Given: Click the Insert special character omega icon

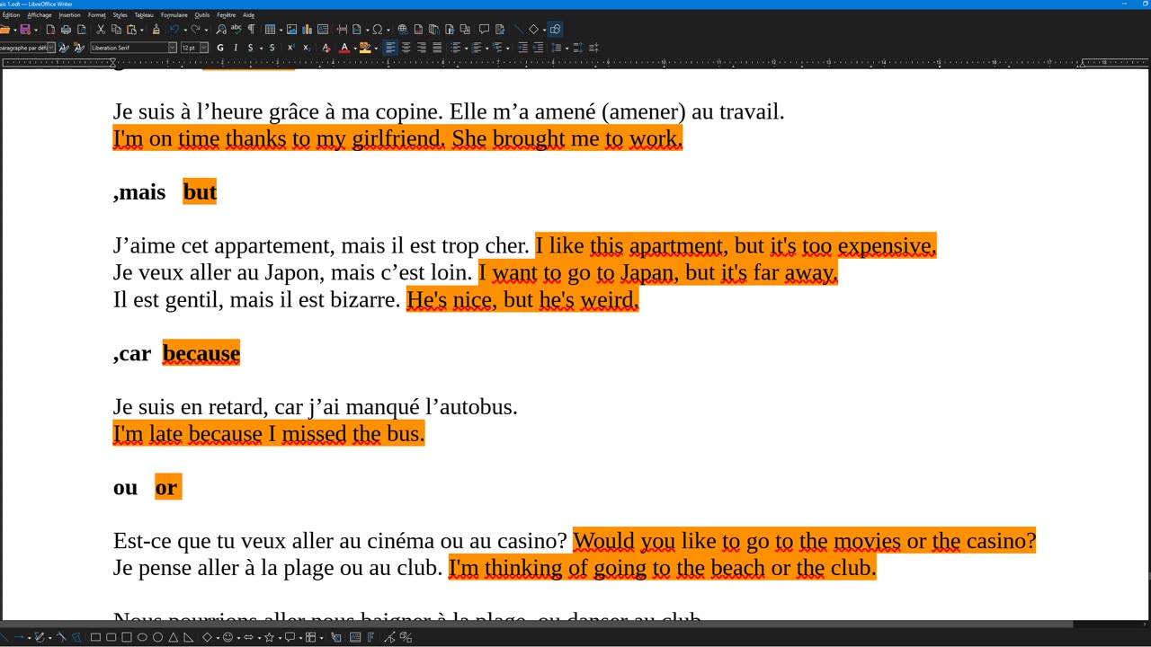Looking at the screenshot, I should [378, 30].
